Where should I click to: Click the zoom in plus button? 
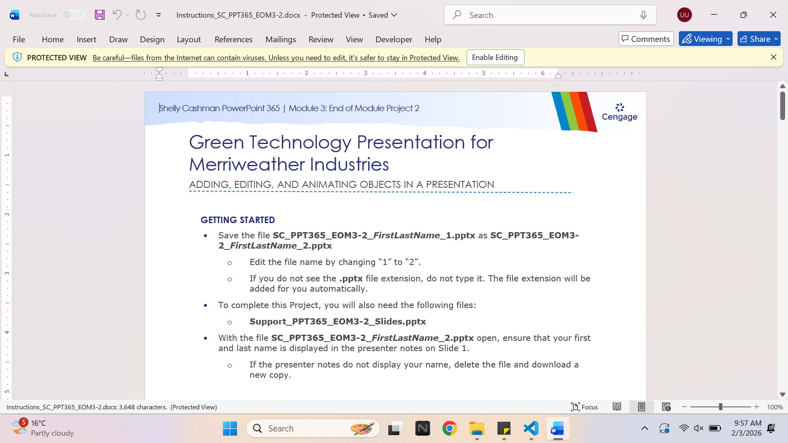(757, 407)
